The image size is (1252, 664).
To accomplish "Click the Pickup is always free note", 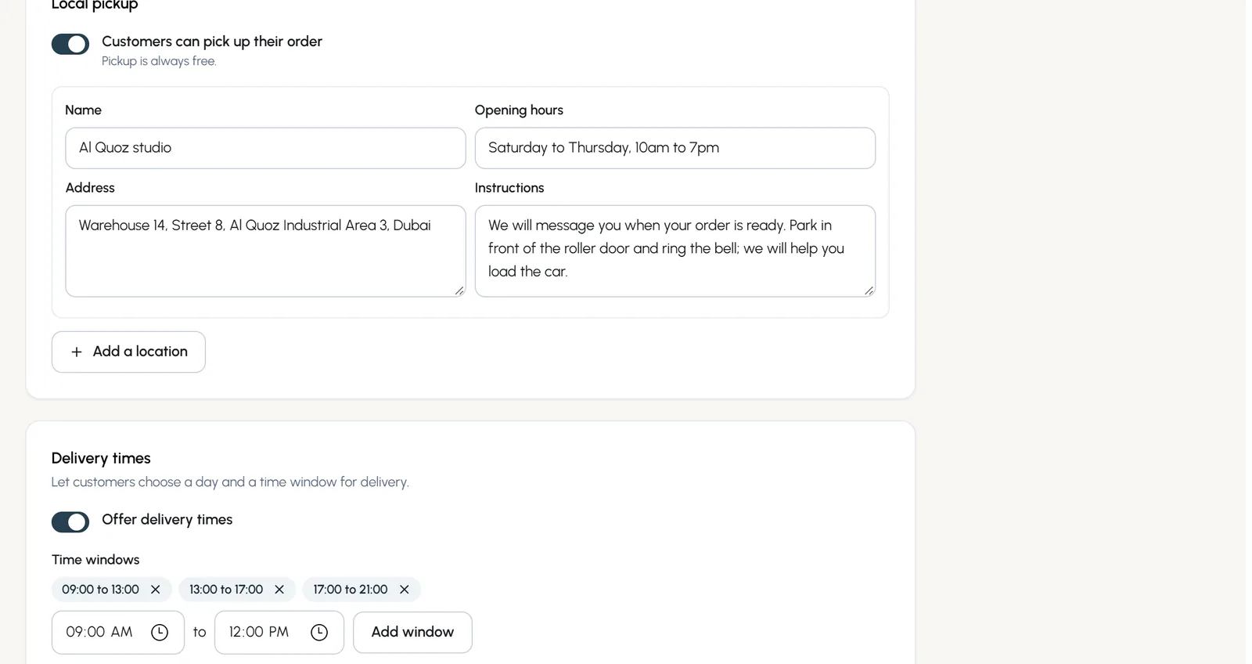I will tap(159, 61).
